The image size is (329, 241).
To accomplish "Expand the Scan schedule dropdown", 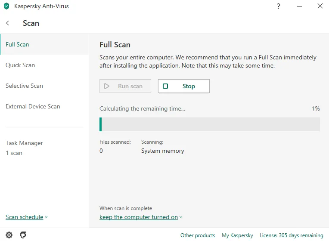I will point(27,217).
